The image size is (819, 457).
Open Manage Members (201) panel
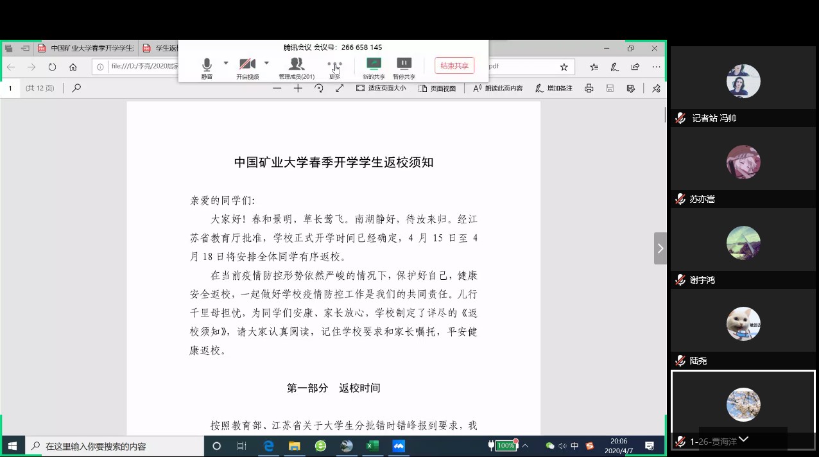coord(297,65)
